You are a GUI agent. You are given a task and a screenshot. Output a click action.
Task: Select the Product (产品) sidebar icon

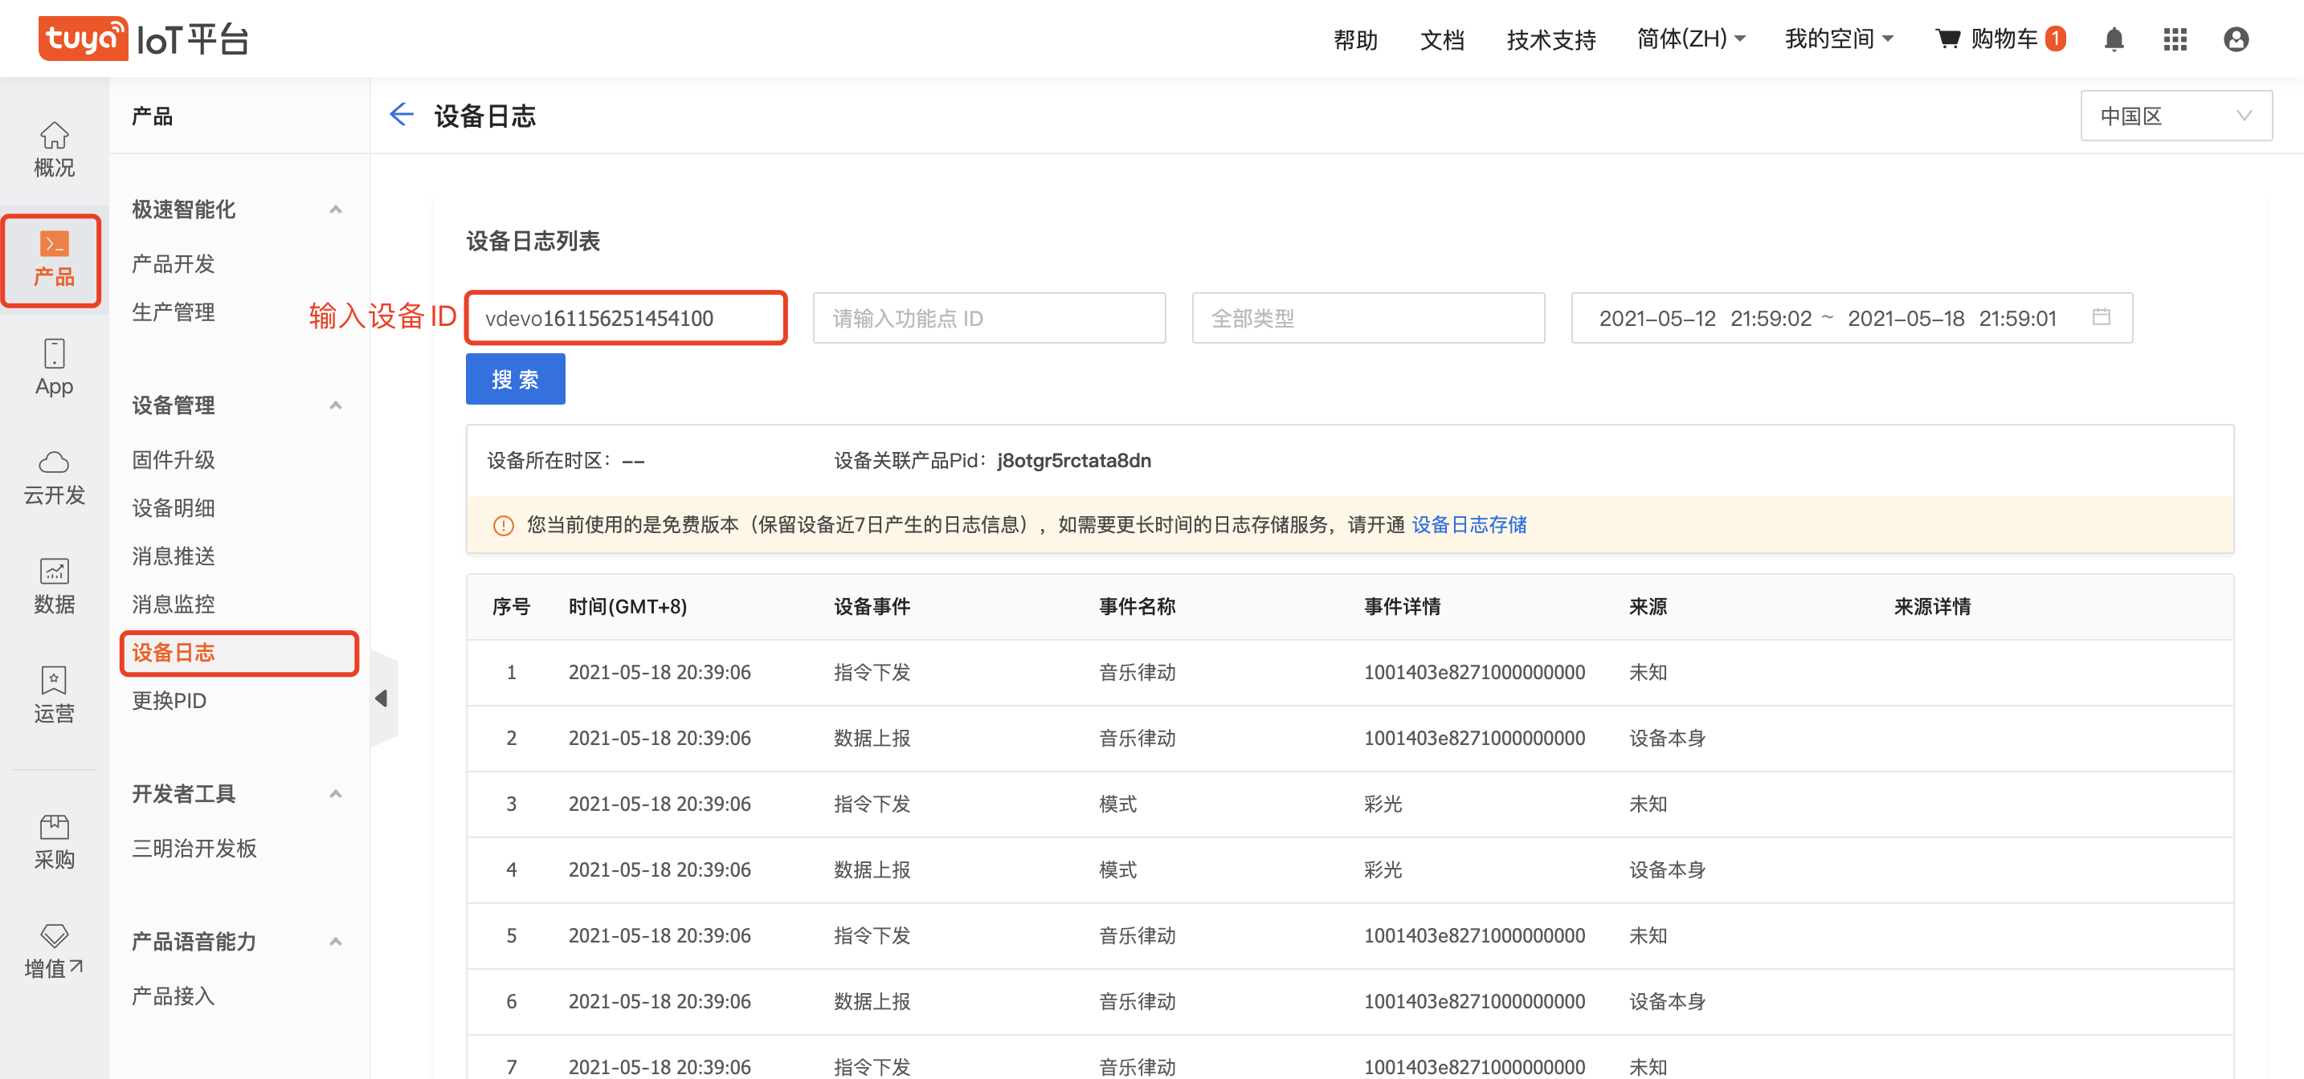[54, 244]
